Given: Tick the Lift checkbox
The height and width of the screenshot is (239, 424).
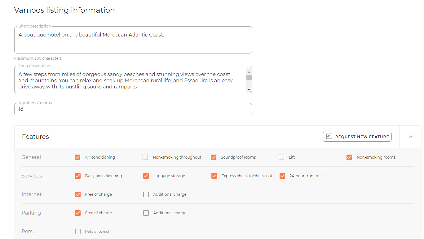Looking at the screenshot, I should (x=281, y=157).
